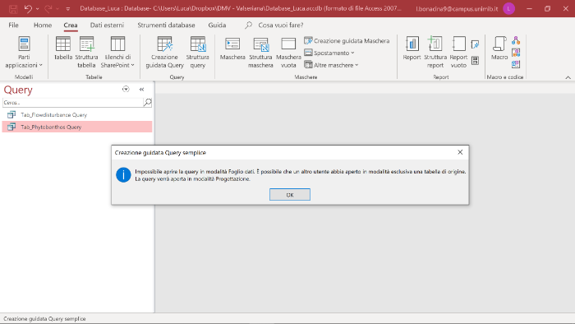575x324 pixels.
Task: Open Struttura tabella design view
Action: click(86, 52)
